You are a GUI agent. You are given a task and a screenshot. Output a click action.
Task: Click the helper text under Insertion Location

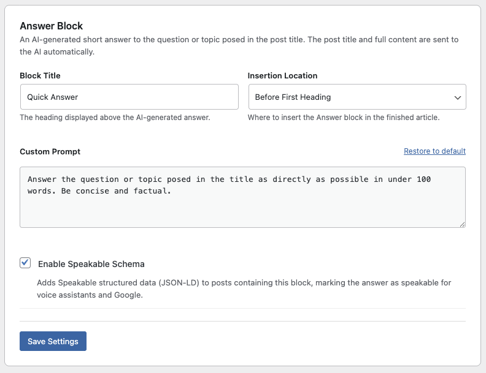pos(344,118)
